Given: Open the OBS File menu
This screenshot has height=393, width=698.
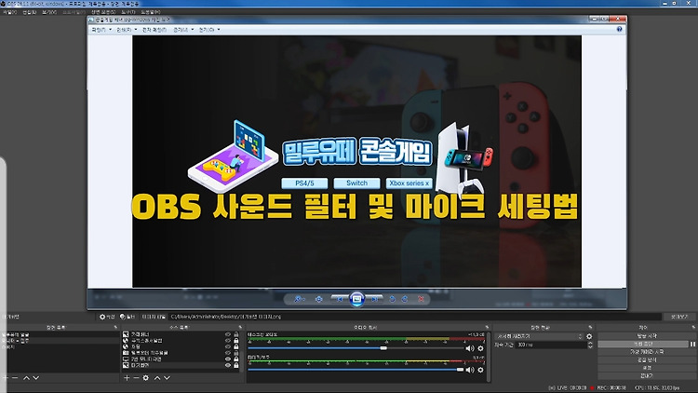Looking at the screenshot, I should click(10, 12).
